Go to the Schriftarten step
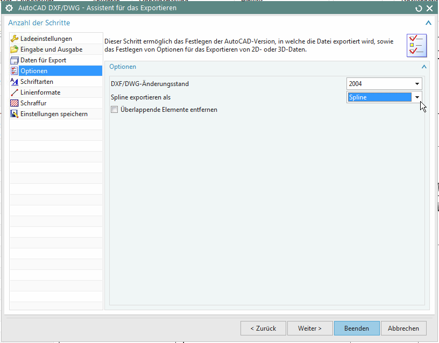 point(56,82)
